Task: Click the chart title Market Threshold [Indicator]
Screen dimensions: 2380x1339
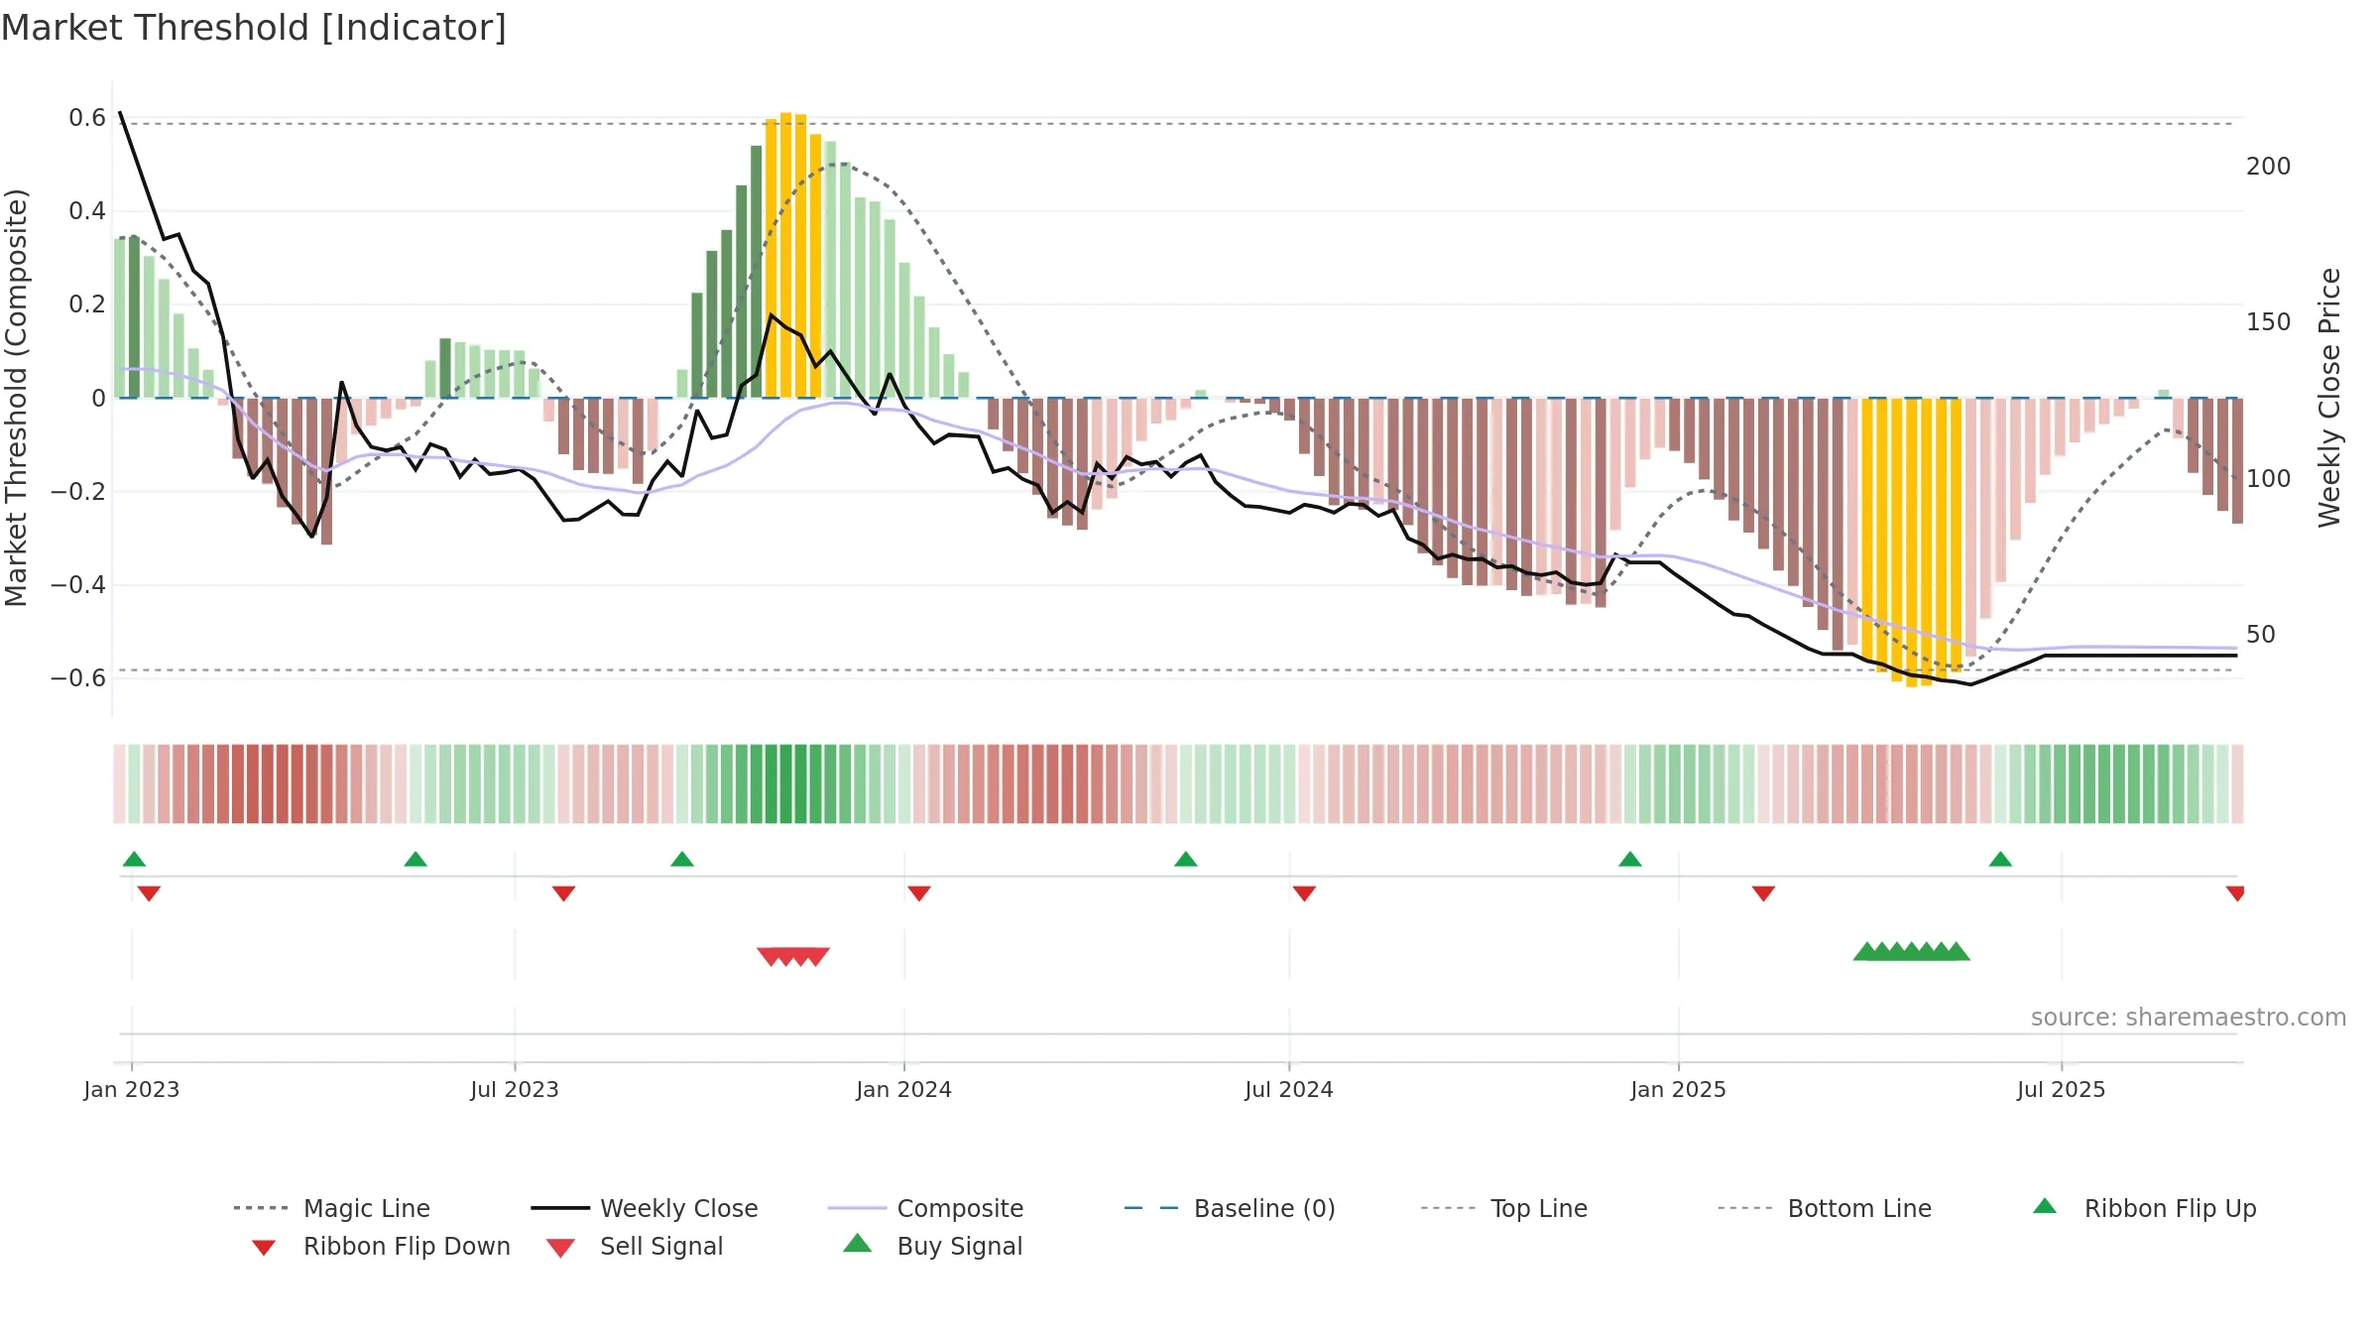Action: (254, 28)
